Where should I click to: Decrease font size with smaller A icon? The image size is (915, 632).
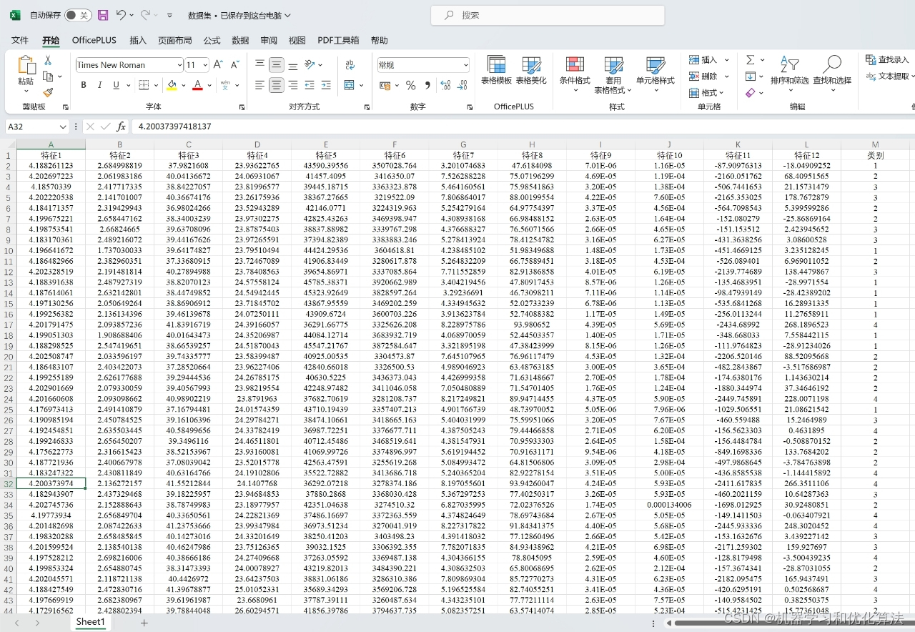(x=236, y=65)
